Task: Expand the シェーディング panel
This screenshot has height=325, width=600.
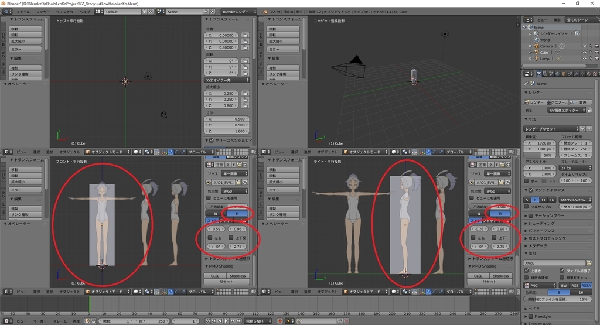Action: [541, 223]
